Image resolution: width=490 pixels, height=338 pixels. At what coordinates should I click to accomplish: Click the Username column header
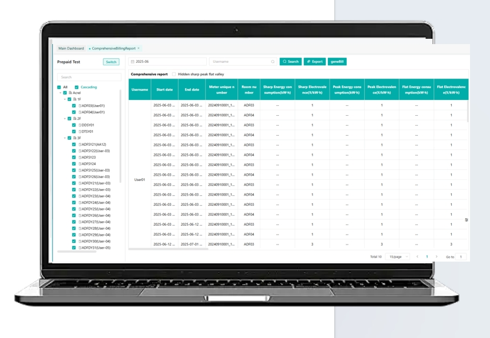140,89
